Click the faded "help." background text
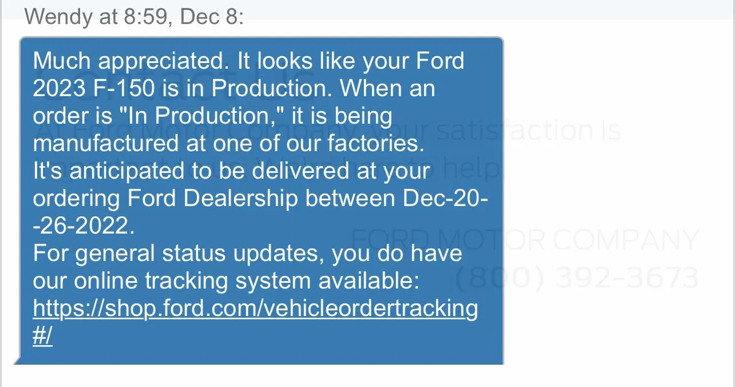This screenshot has height=387, width=735. coord(473,169)
